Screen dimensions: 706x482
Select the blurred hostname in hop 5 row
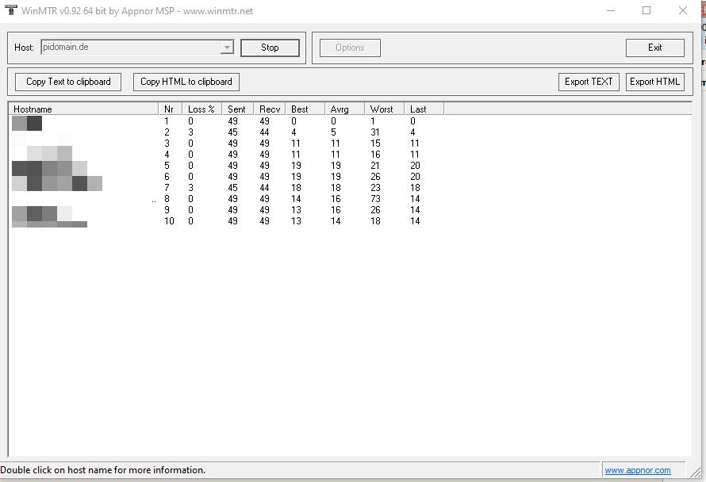(49, 168)
